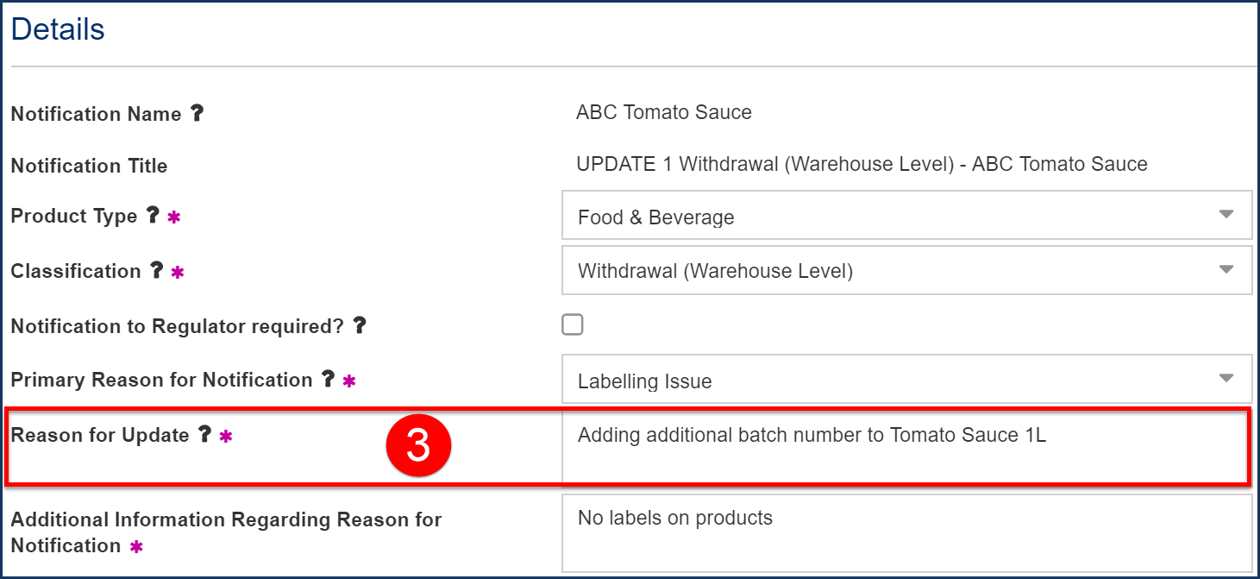Tick the Notification to Regulator required checkbox
The height and width of the screenshot is (579, 1260).
[x=573, y=324]
